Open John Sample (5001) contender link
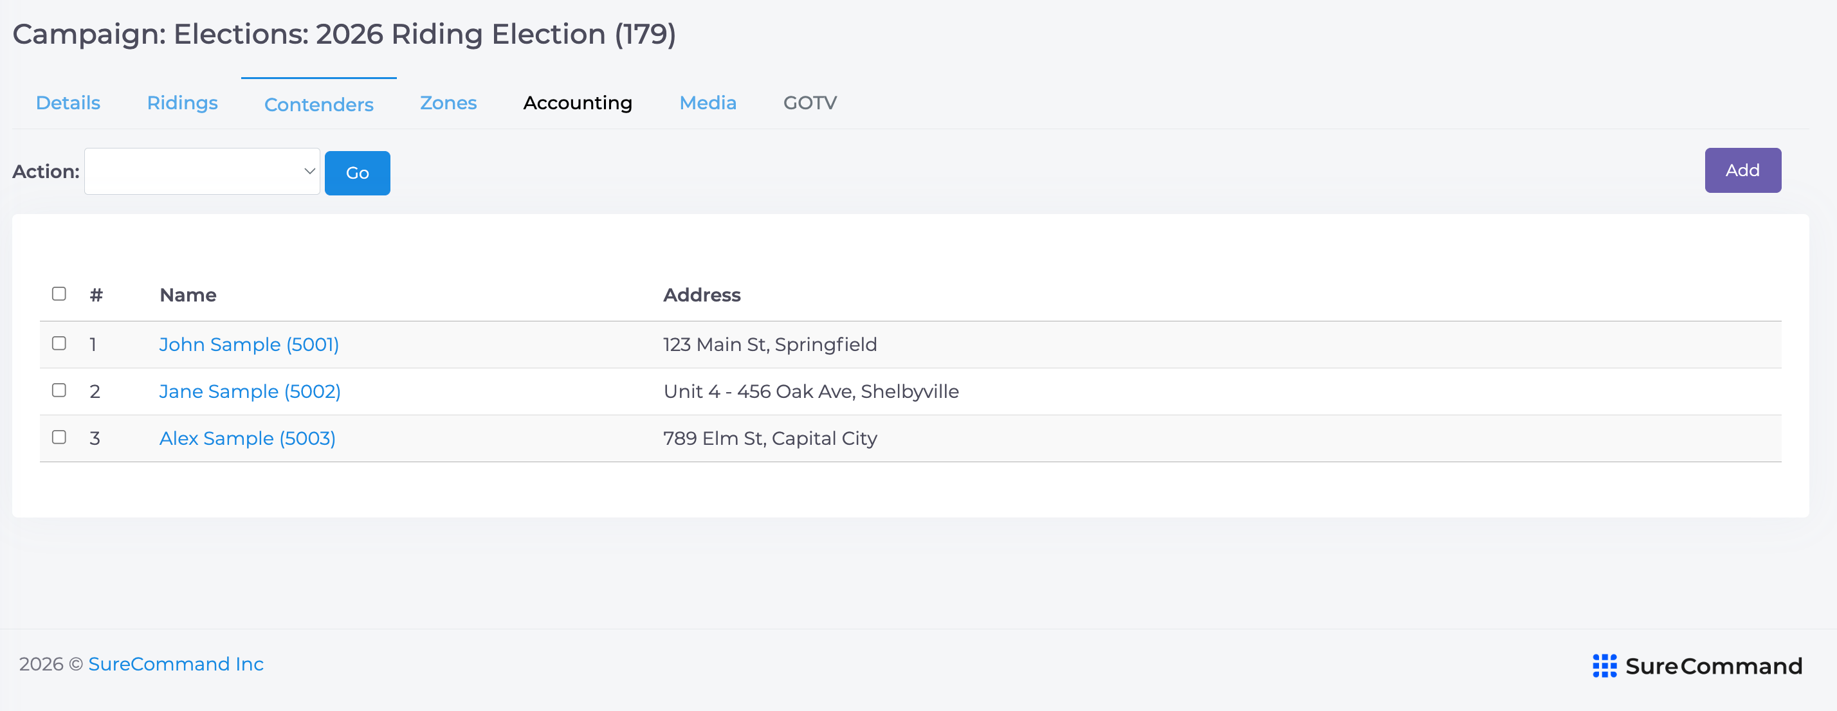 (249, 344)
